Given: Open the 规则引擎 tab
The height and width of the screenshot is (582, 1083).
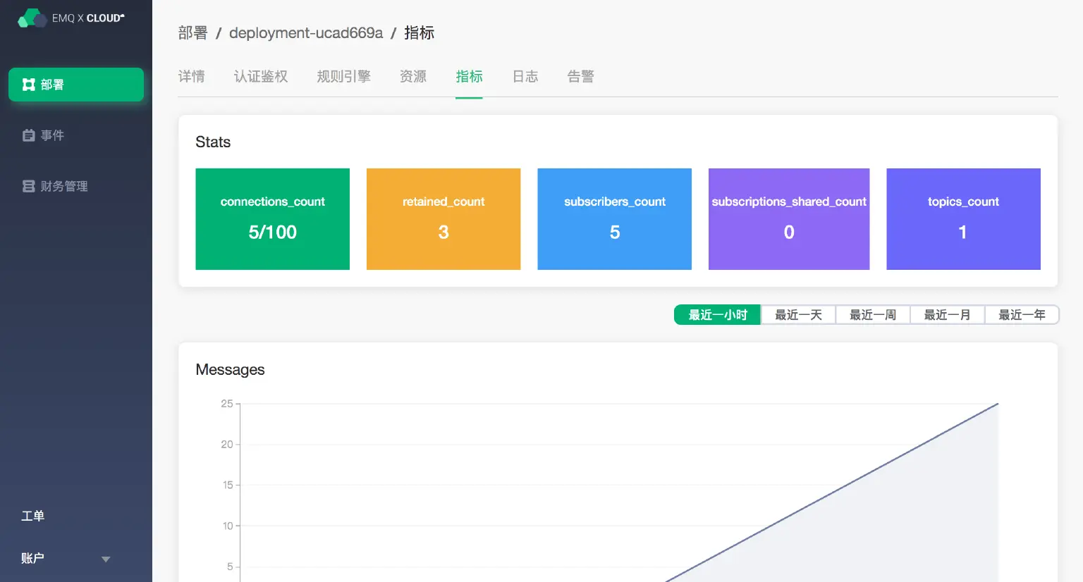Looking at the screenshot, I should 343,76.
